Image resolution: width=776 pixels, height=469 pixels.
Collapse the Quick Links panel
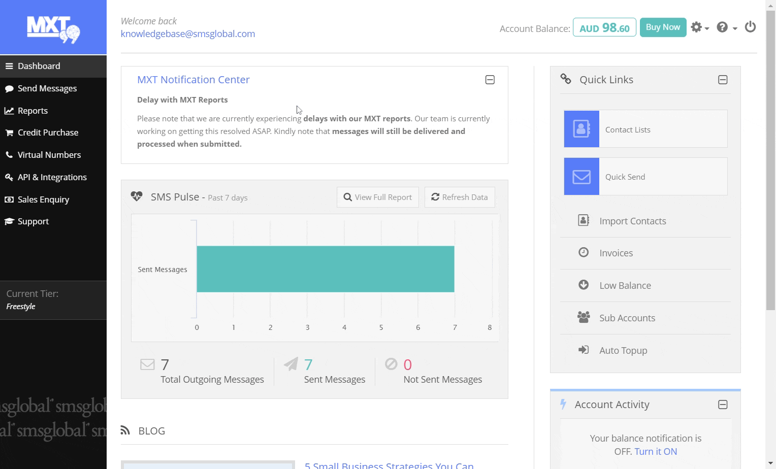point(722,80)
